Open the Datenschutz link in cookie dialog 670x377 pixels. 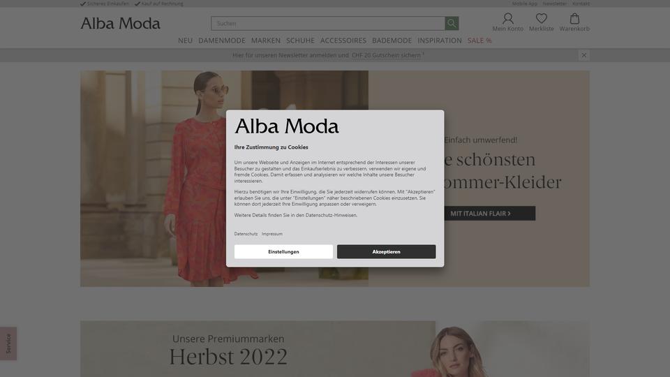tap(246, 234)
